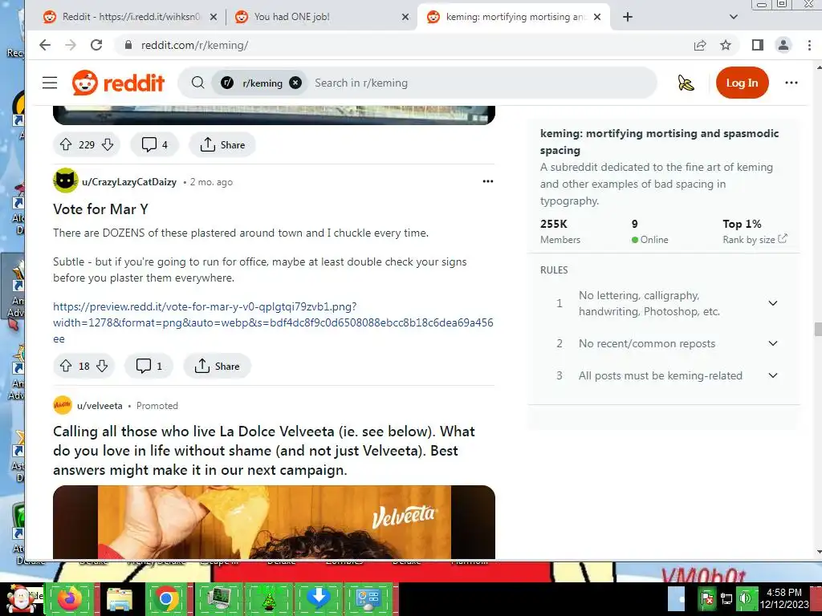Click the Log In button
822x616 pixels.
coord(742,83)
